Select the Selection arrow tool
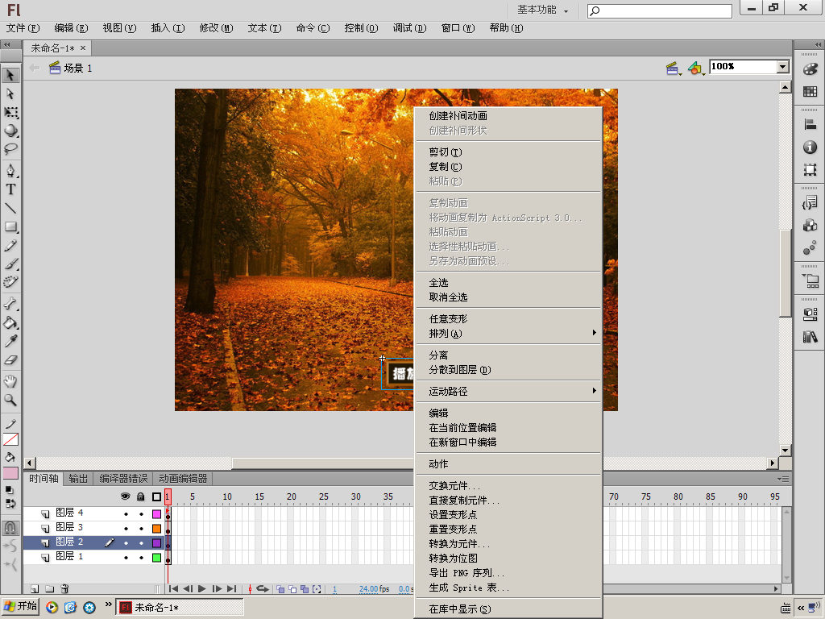The width and height of the screenshot is (825, 619). tap(10, 75)
